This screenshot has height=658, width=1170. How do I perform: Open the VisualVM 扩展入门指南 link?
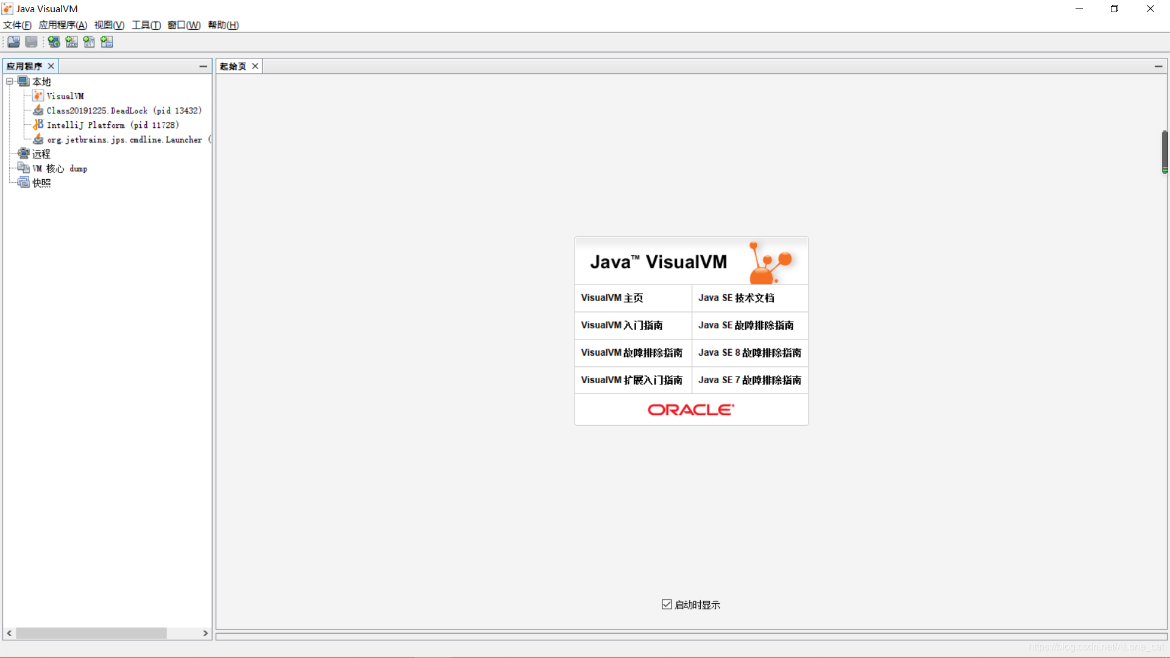(631, 380)
